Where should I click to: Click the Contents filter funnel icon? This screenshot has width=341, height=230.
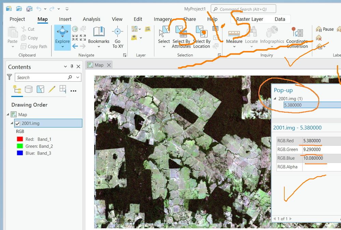[10, 77]
